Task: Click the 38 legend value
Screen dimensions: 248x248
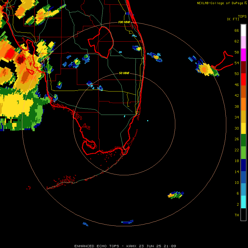Action: click(237, 106)
